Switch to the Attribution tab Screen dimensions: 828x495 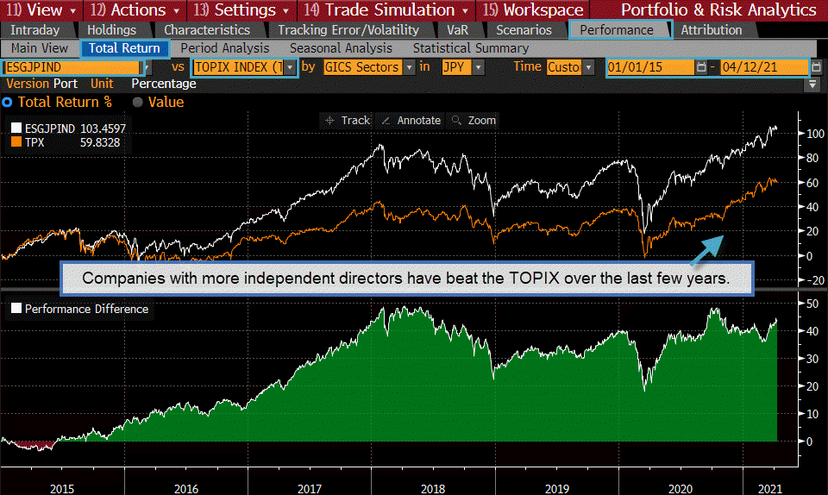tap(712, 30)
